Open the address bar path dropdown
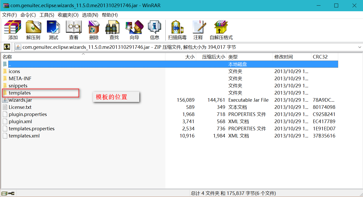Viewport: 363px width, 197px height. (360, 47)
